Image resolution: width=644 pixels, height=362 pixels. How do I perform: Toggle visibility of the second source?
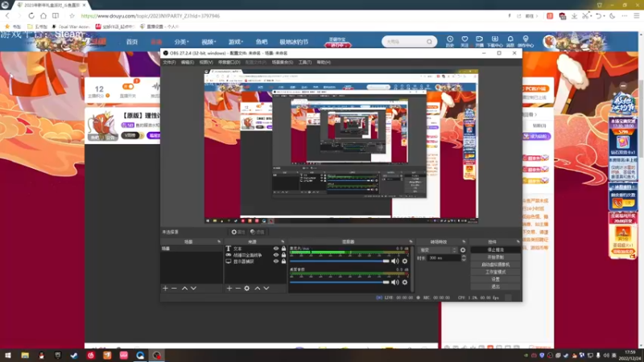coord(276,255)
